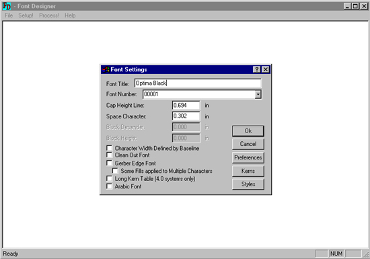
Task: Maximize the Font Designer window
Action: coord(355,6)
